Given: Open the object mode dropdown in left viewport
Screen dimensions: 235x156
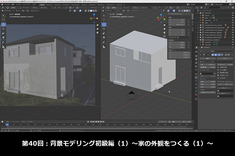Looking at the screenshot, I should click(8, 11).
